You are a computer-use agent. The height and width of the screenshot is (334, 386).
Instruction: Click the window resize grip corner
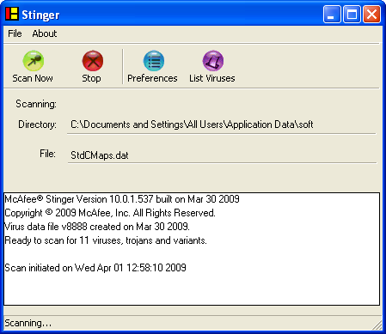coord(377,325)
